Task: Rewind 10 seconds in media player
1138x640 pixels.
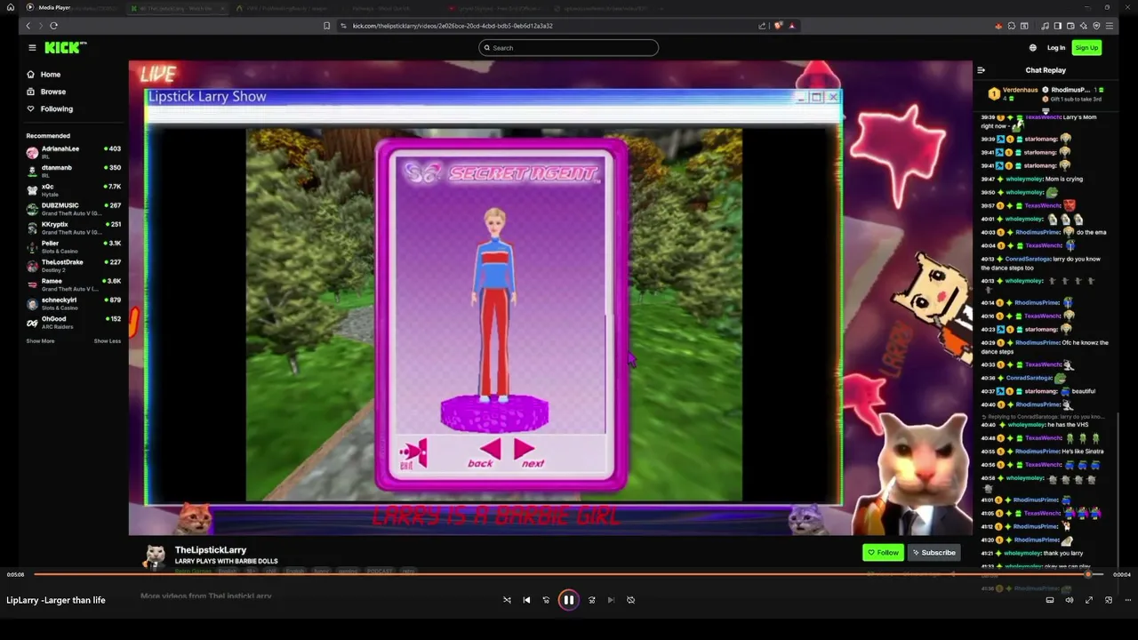Action: point(546,600)
